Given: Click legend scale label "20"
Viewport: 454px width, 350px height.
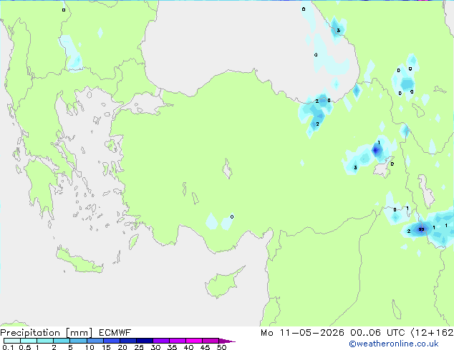Looking at the screenshot, I should click(x=122, y=347).
